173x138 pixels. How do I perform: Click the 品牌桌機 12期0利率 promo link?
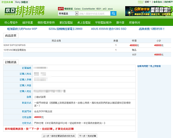click(151, 29)
